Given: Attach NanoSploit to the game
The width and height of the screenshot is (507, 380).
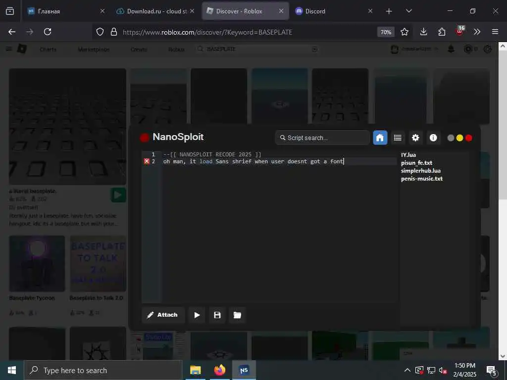Looking at the screenshot, I should tap(163, 315).
